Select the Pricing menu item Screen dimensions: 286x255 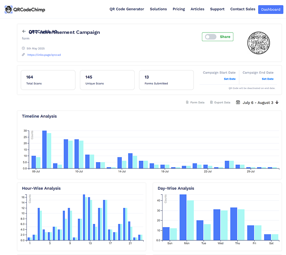point(179,9)
